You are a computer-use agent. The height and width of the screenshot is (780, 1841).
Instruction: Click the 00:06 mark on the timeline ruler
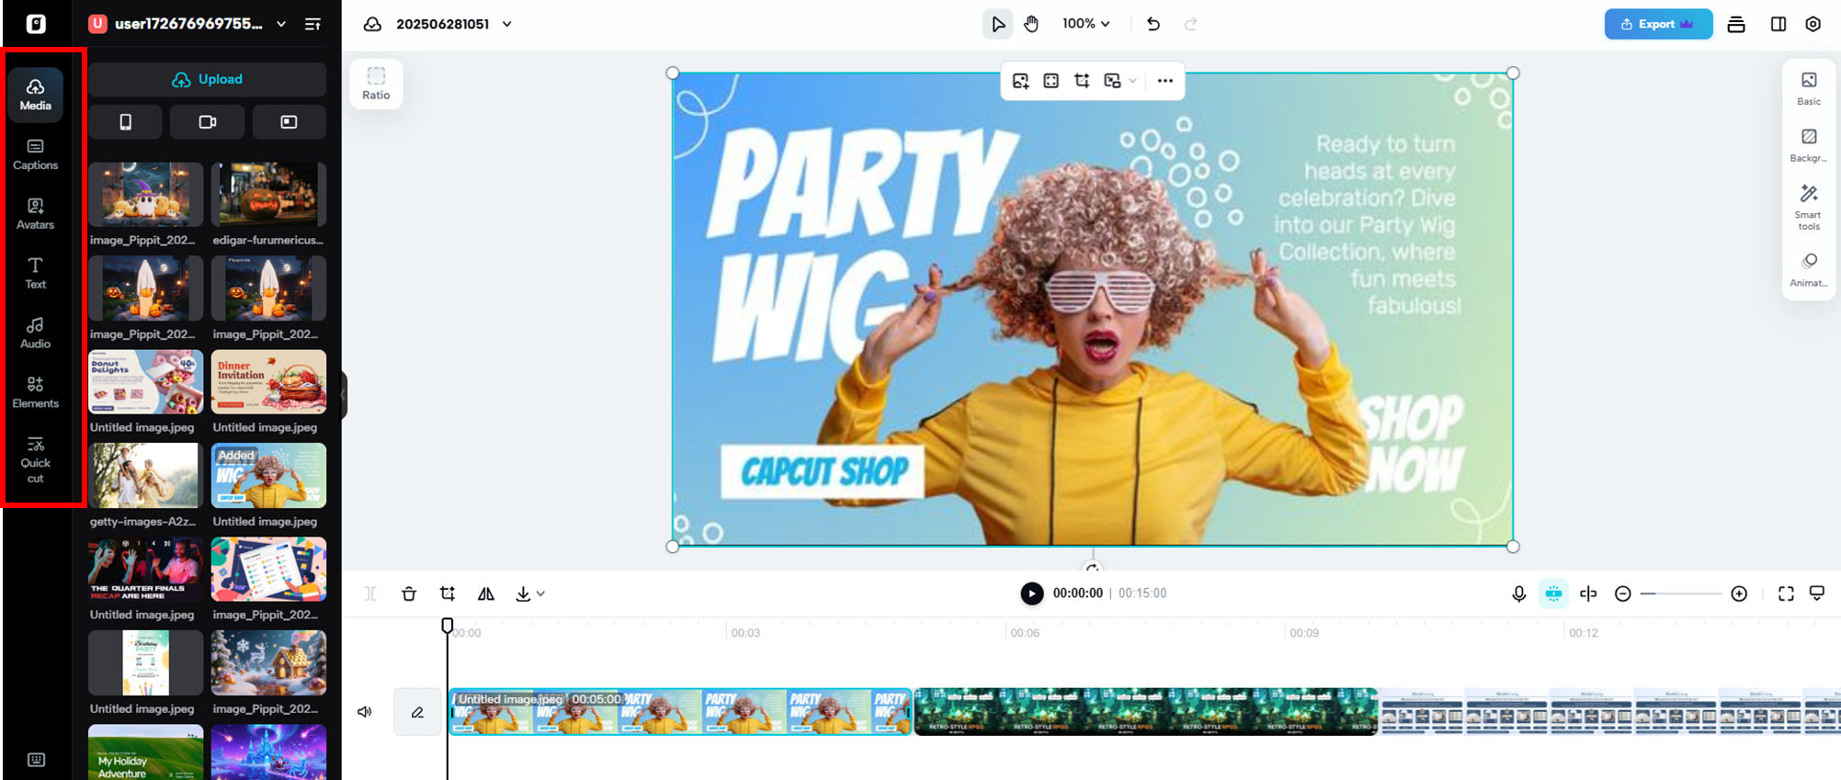pyautogui.click(x=1025, y=633)
